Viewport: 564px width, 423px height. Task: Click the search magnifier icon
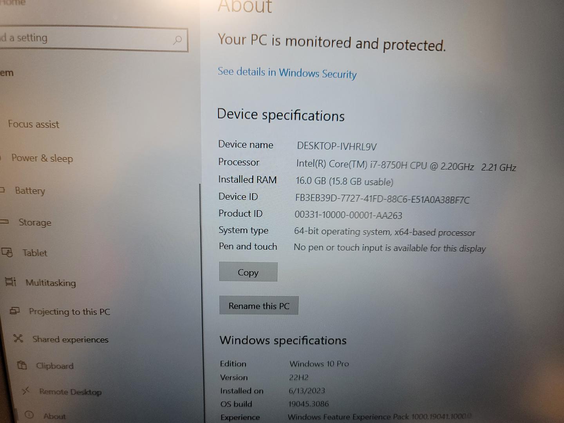click(x=177, y=40)
